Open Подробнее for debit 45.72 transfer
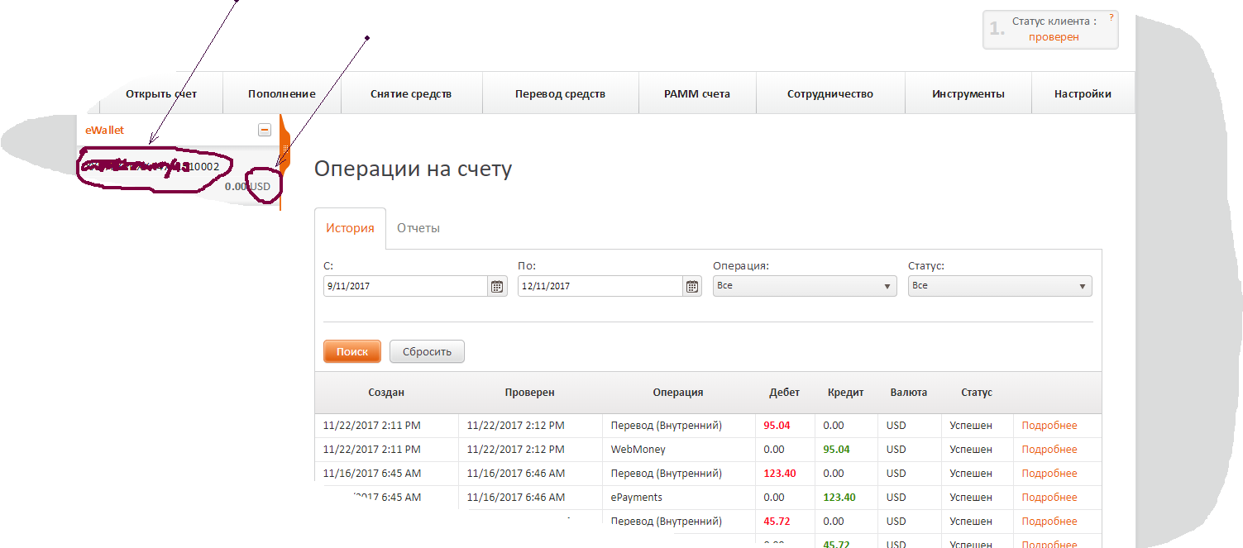The image size is (1243, 548). click(x=1049, y=522)
